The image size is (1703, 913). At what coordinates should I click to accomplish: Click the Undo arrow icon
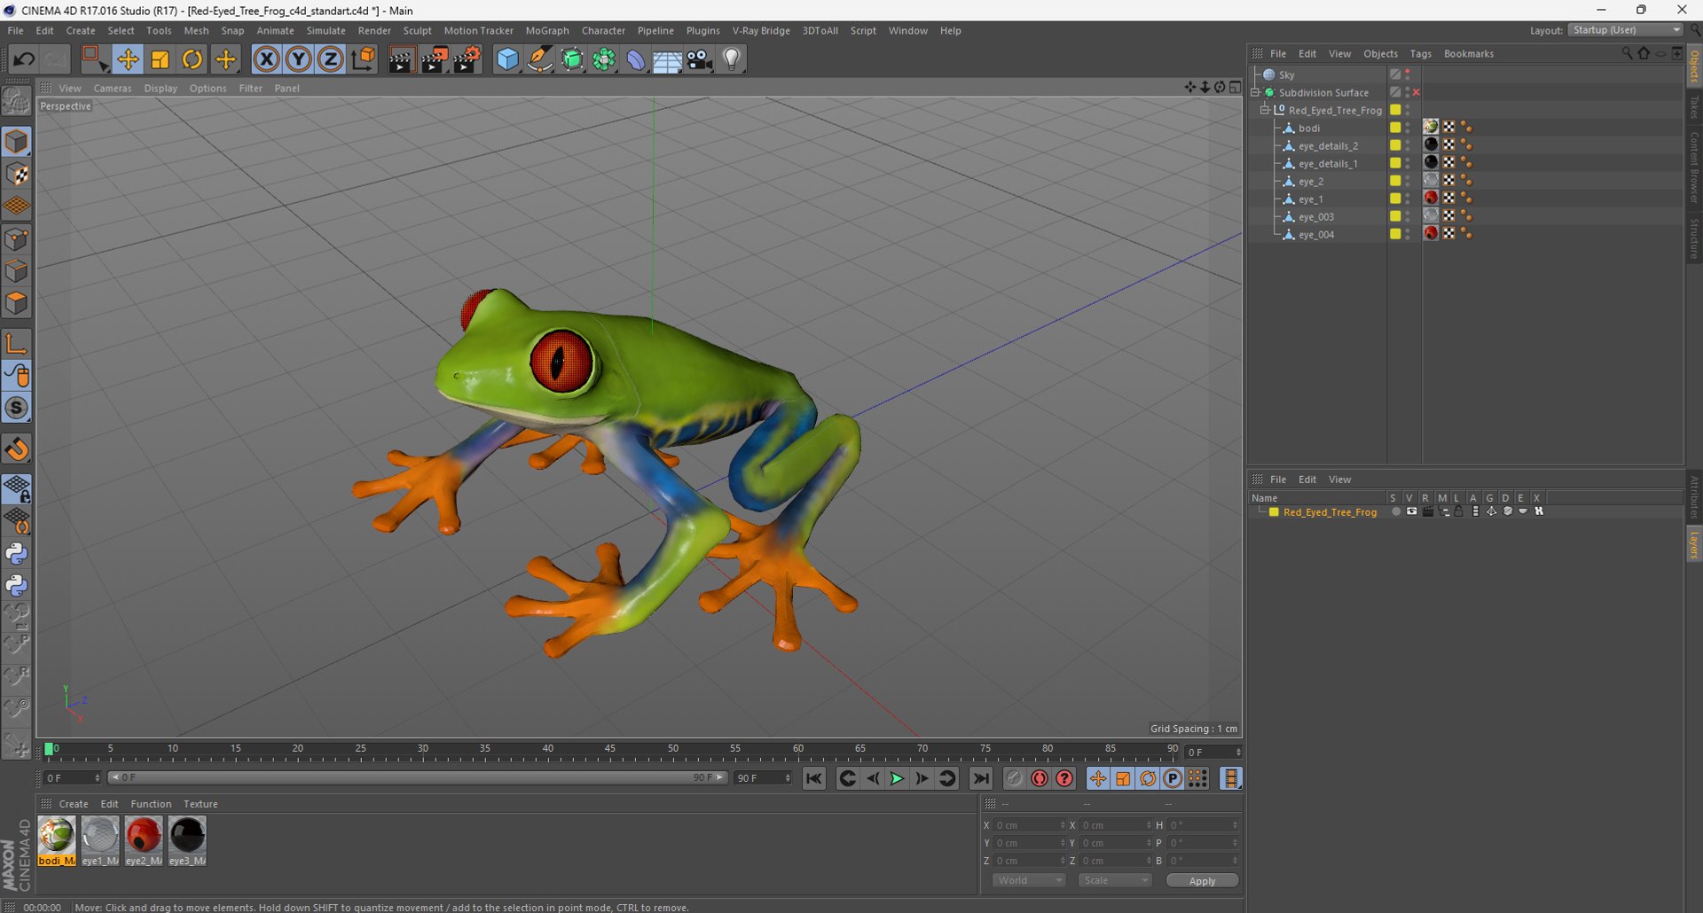[x=24, y=59]
